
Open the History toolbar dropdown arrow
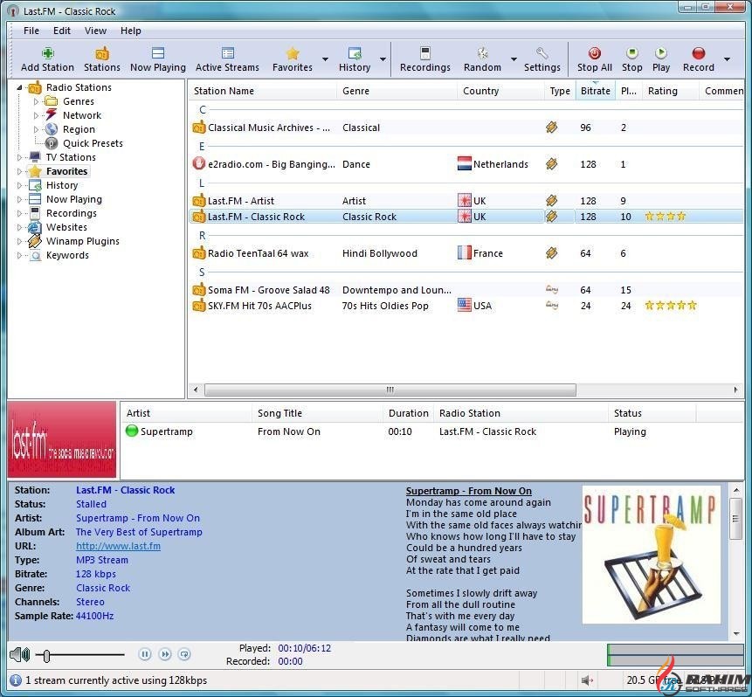tap(383, 59)
